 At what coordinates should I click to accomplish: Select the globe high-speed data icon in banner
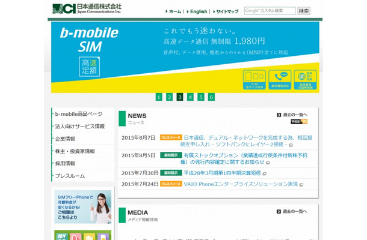pos(305,80)
